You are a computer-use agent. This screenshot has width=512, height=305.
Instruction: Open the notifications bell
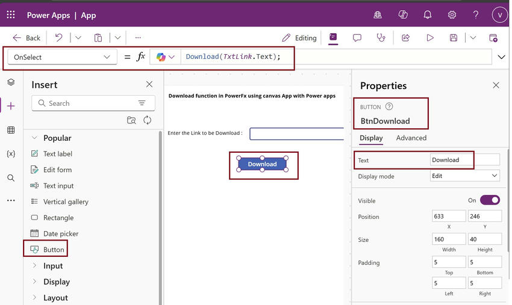pos(428,14)
